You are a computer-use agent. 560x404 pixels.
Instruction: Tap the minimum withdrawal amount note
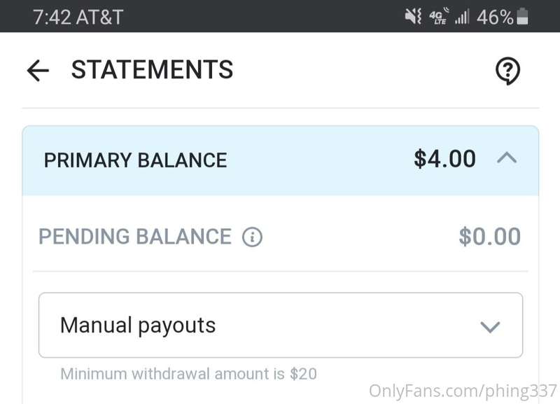pos(188,373)
